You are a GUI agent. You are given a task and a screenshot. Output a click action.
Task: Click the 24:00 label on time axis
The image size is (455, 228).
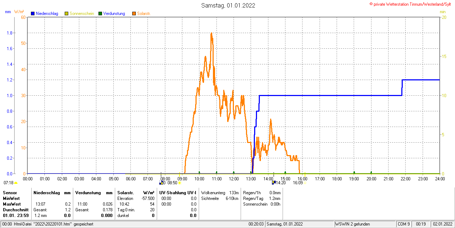440,179
